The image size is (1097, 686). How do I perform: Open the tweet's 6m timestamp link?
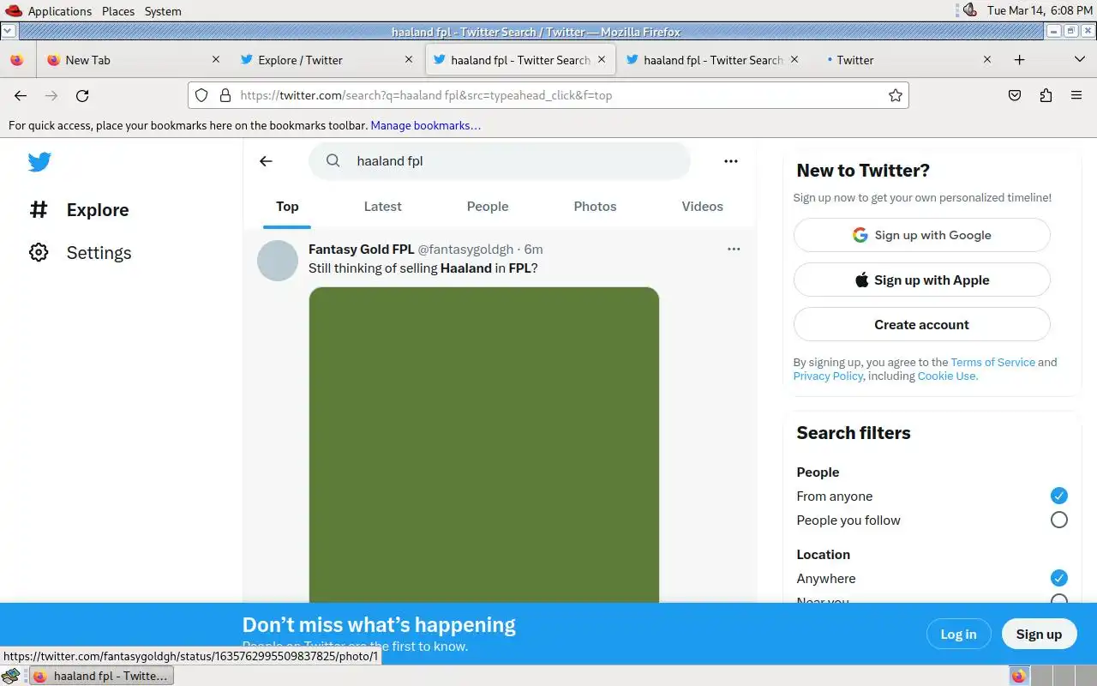(x=533, y=250)
